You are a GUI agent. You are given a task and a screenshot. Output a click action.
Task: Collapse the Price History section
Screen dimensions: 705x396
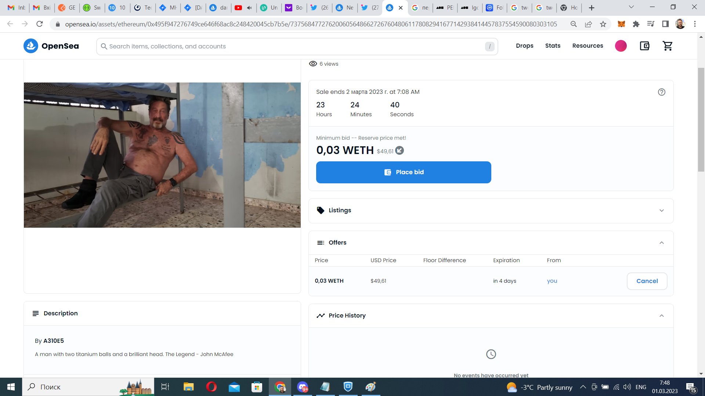point(661,316)
